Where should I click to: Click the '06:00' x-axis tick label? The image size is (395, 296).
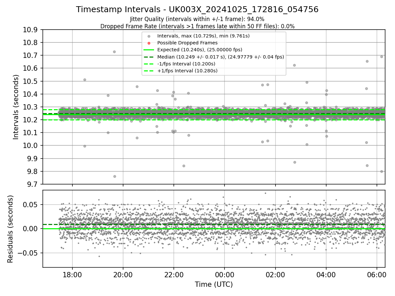pos(377,275)
